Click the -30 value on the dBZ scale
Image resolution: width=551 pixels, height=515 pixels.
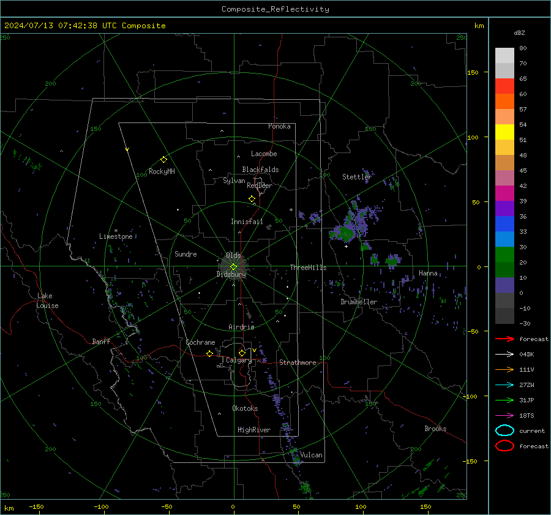(525, 323)
